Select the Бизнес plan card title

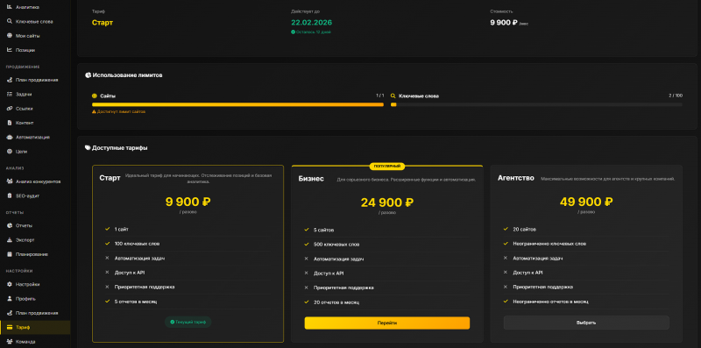point(311,179)
